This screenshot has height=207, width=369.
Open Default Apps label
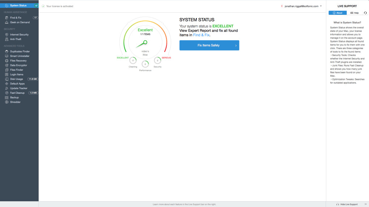(x=17, y=84)
